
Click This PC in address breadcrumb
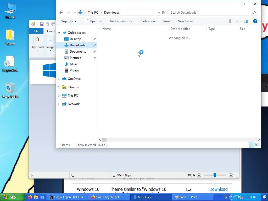(x=93, y=13)
